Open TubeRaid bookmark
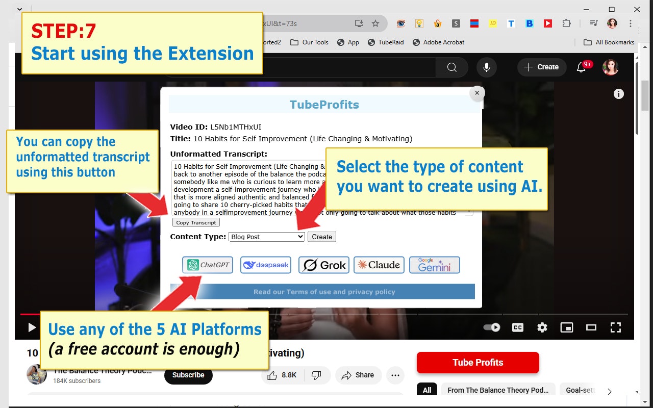Image resolution: width=653 pixels, height=408 pixels. [x=385, y=42]
